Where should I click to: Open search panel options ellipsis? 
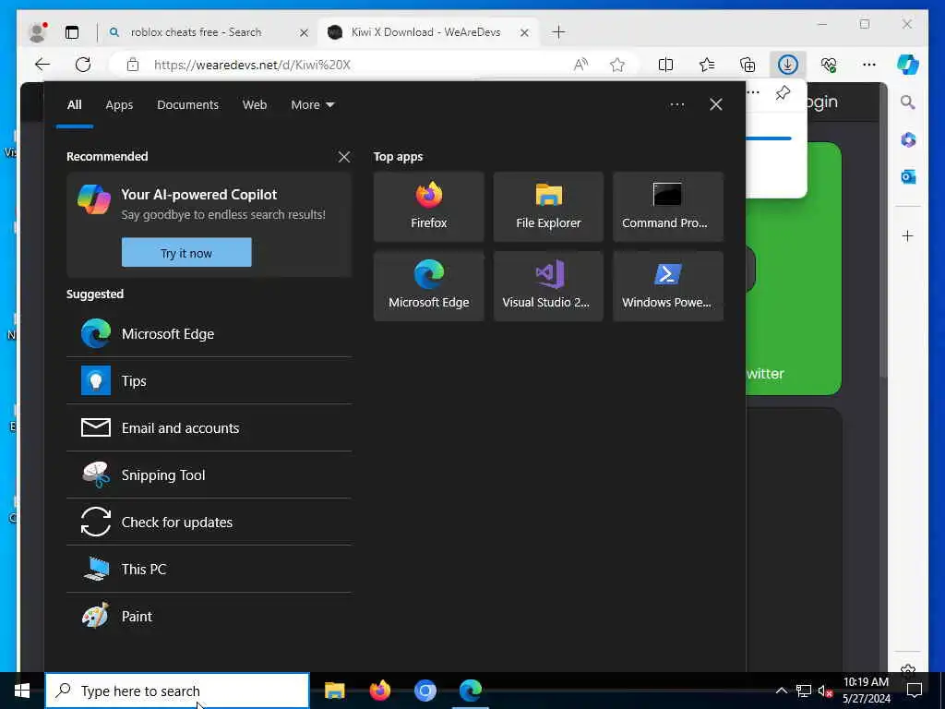click(x=676, y=104)
